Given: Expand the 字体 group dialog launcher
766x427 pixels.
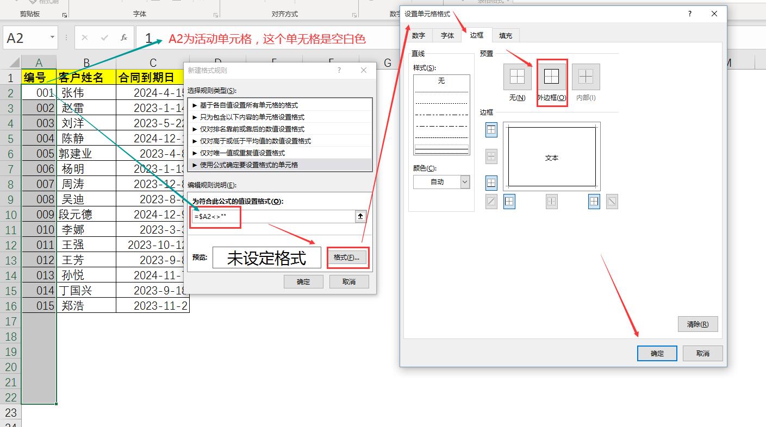Looking at the screenshot, I should [x=216, y=15].
